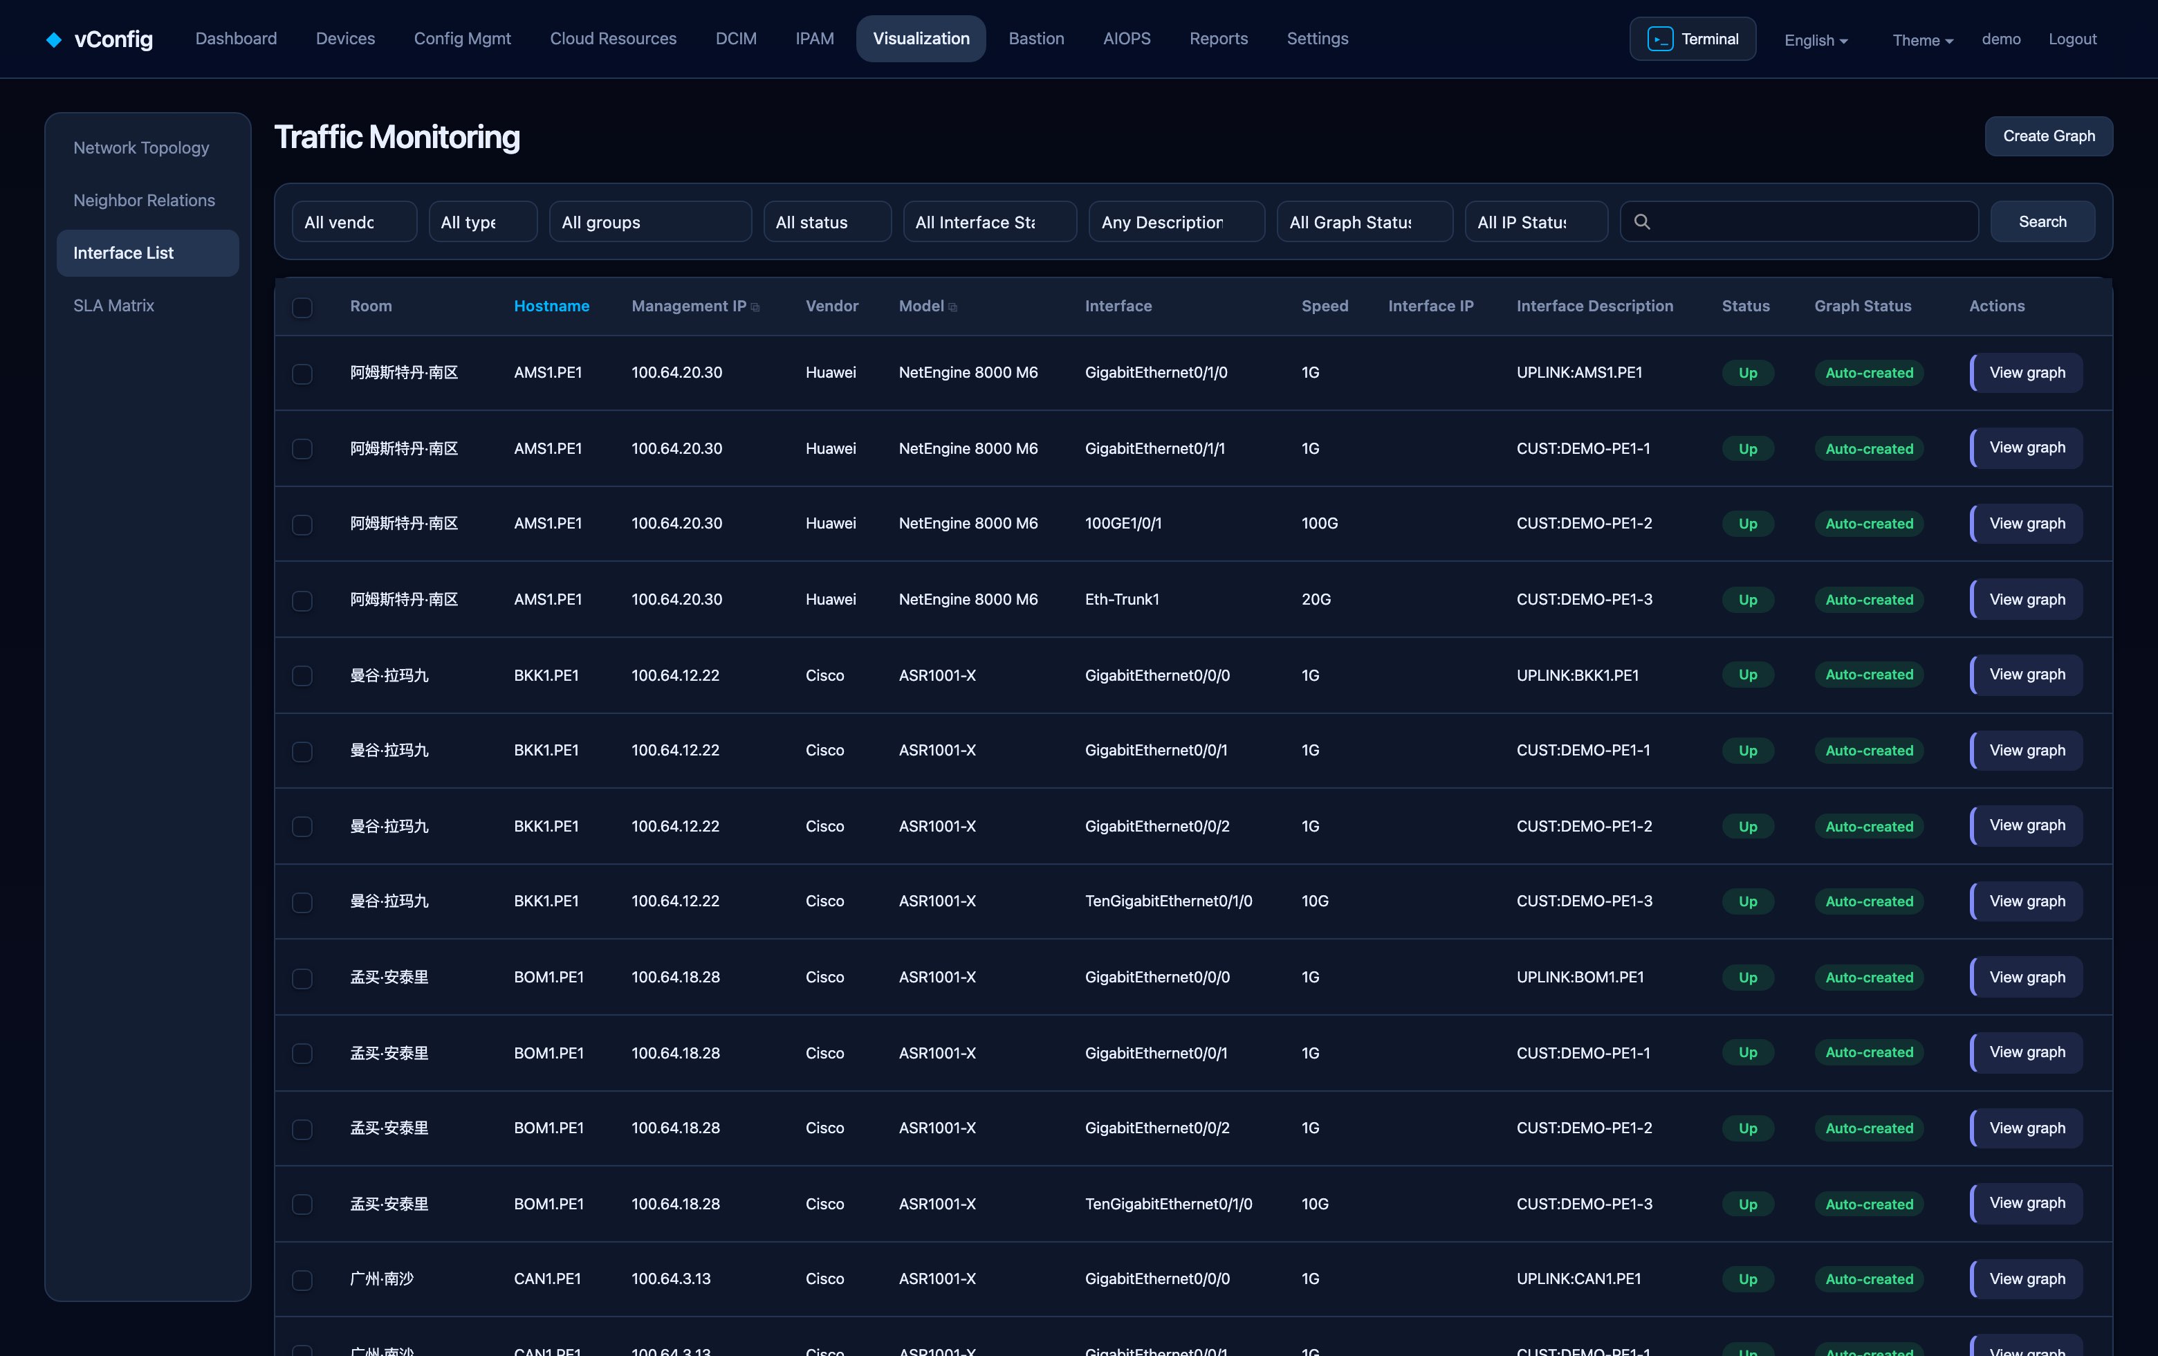
Task: Select the Visualization nav tab
Action: pyautogui.click(x=921, y=39)
